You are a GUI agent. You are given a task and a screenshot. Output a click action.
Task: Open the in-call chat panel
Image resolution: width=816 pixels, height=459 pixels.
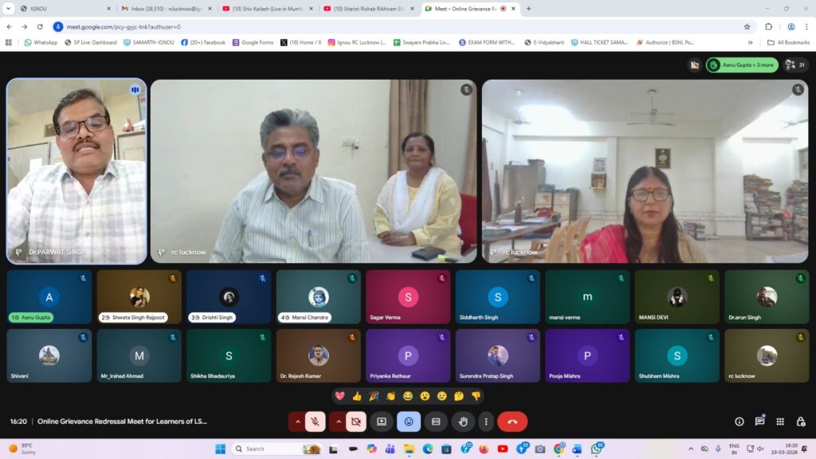pyautogui.click(x=759, y=422)
